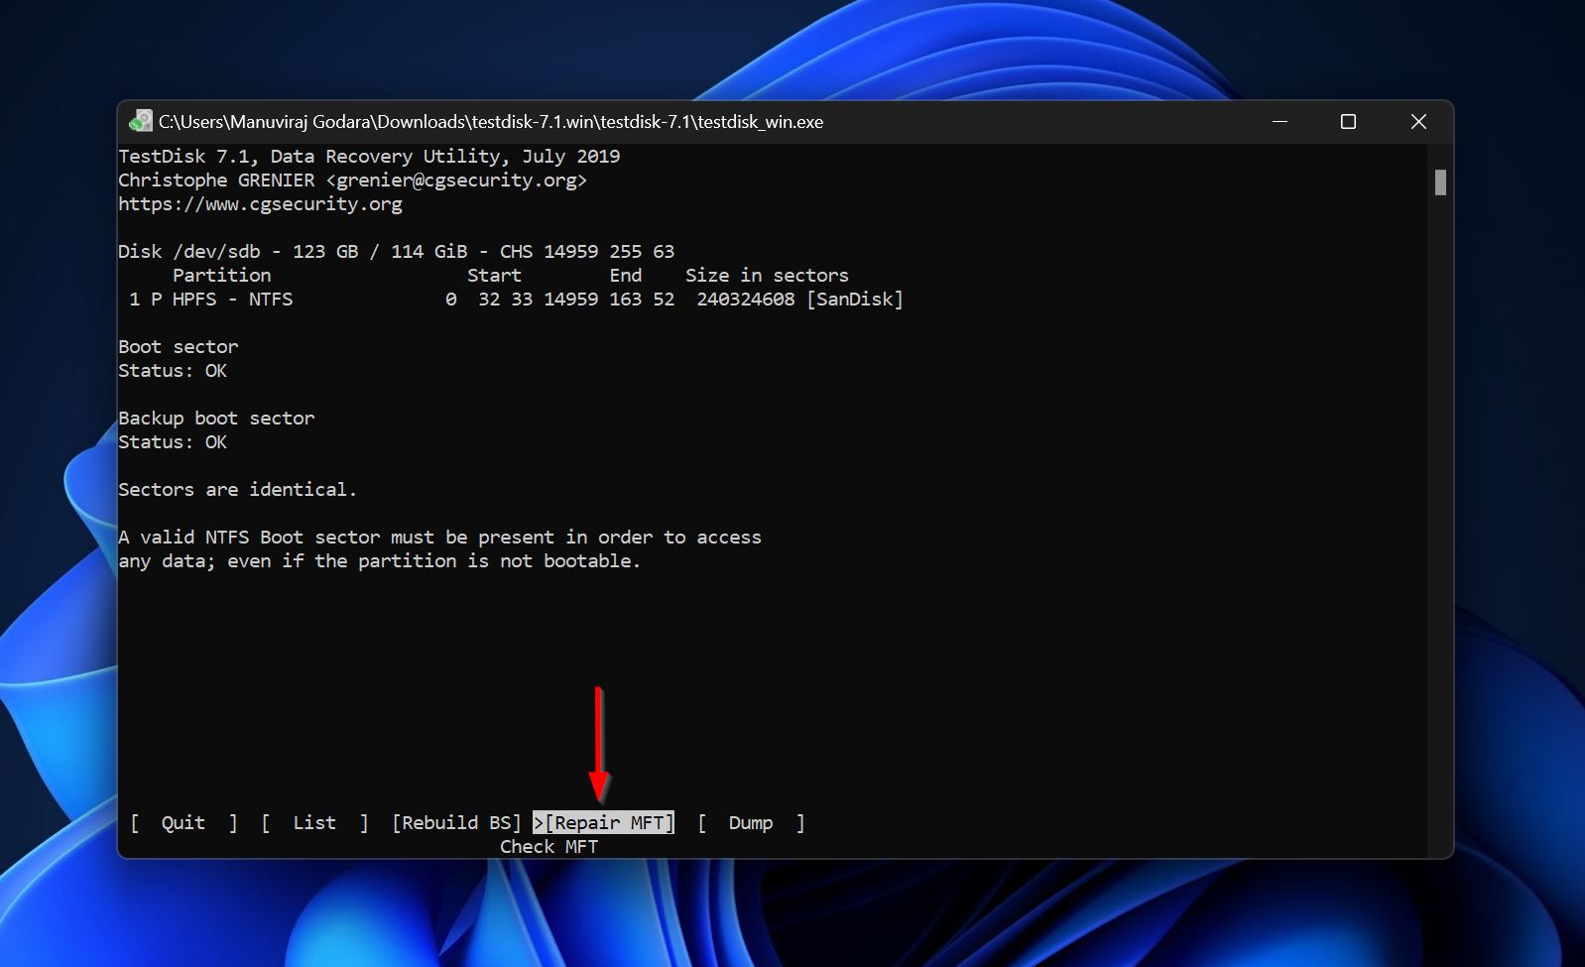
Task: Click the TestDisk app icon in title bar
Action: (141, 121)
